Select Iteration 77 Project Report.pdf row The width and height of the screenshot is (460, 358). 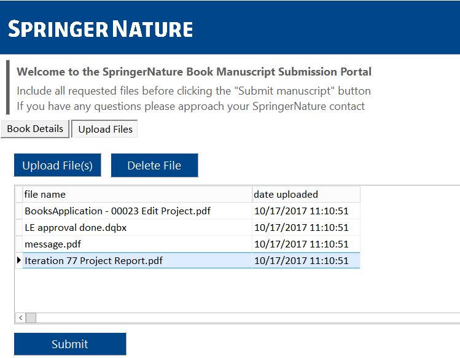pyautogui.click(x=93, y=260)
